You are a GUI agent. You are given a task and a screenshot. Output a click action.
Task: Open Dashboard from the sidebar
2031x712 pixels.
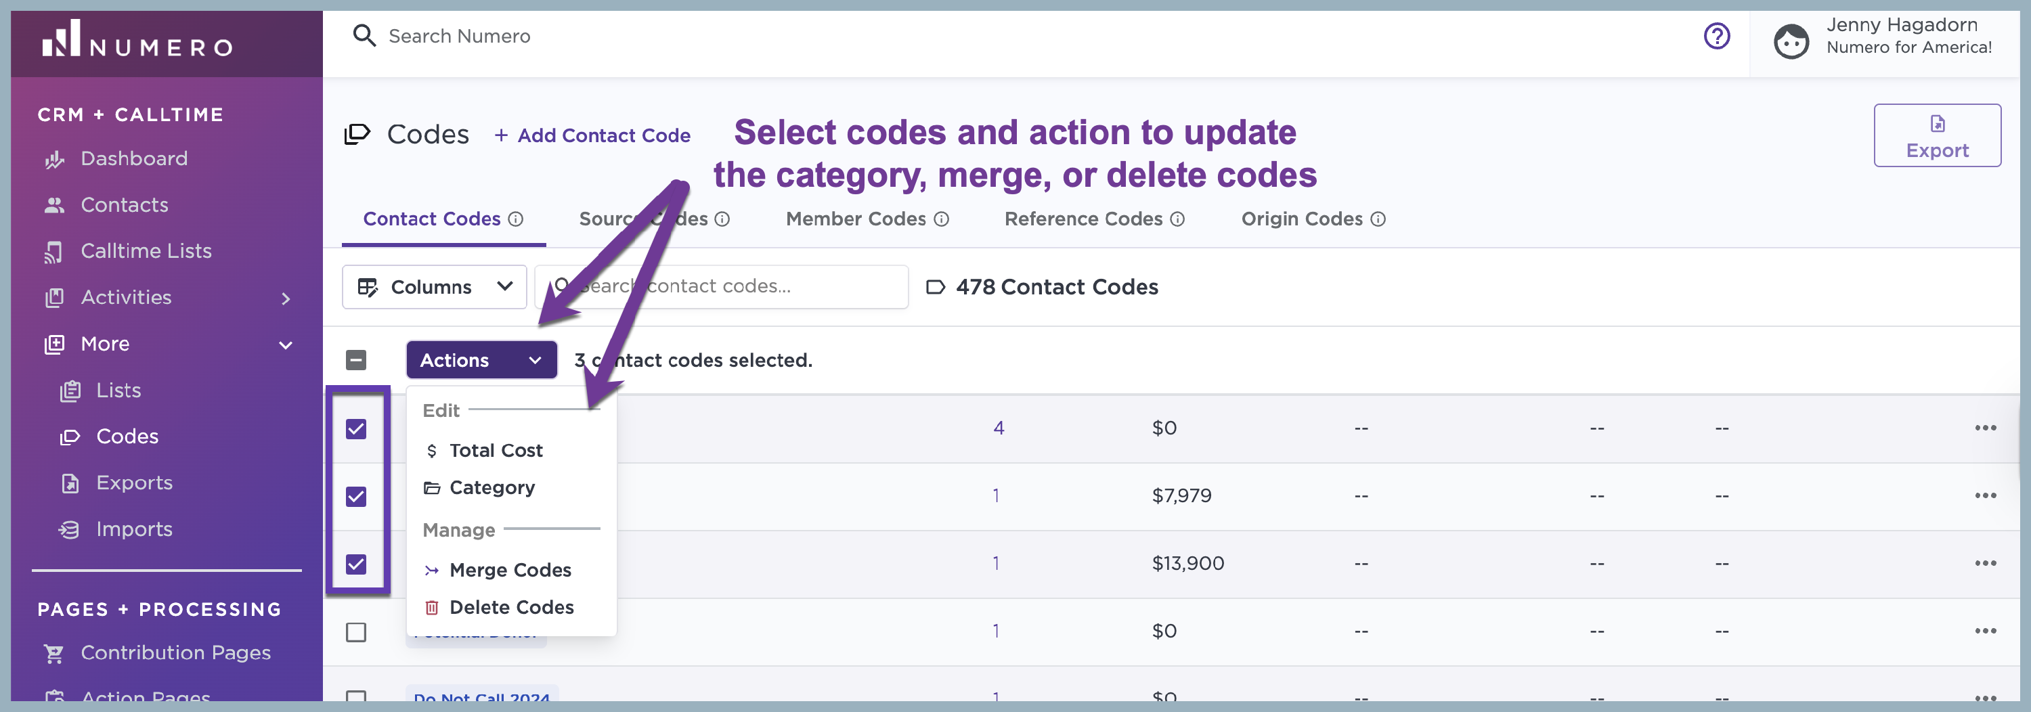134,158
